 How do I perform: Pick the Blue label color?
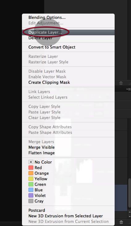click(x=31, y=190)
